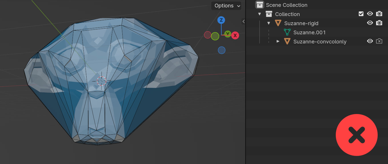Screen dimensions: 388x164
Task: Open the Options dropdown
Action: pyautogui.click(x=226, y=6)
